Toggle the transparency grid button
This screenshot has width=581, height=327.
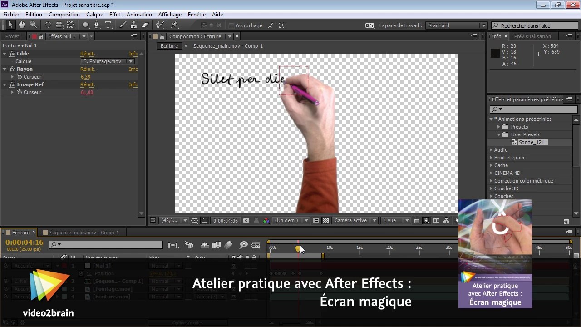(325, 221)
